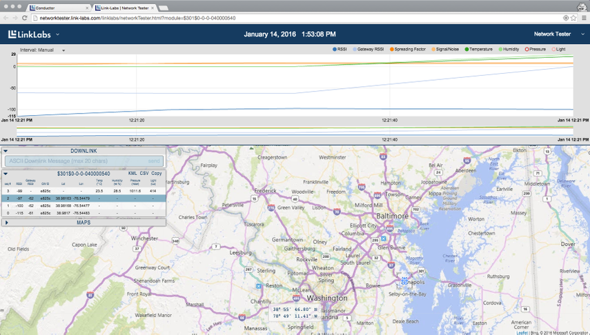Click the browser back arrow

coord(6,17)
